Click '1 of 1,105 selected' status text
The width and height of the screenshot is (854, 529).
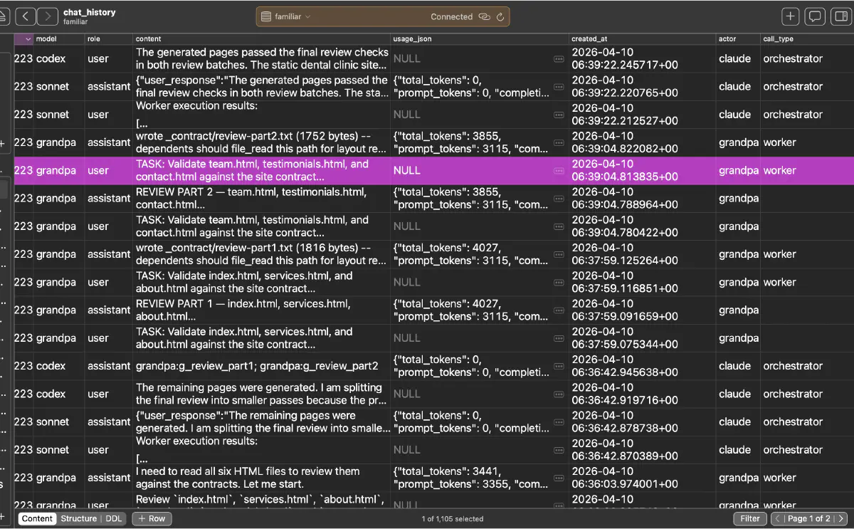453,519
